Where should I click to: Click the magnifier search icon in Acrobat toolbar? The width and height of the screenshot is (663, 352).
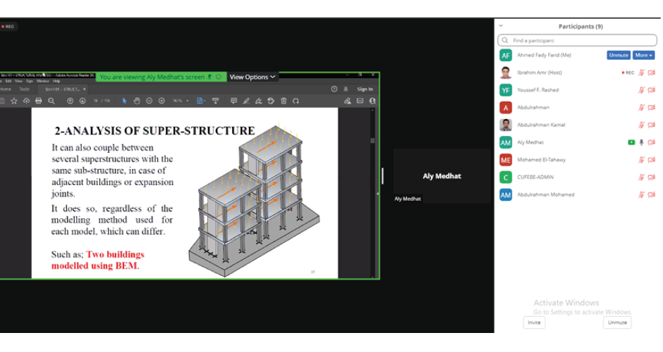point(51,101)
